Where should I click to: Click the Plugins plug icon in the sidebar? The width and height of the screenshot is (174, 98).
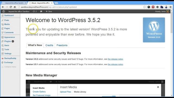tap(2, 41)
